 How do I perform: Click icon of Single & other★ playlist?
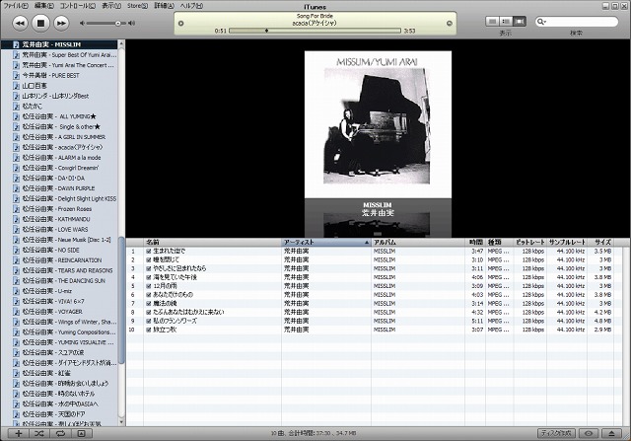(x=16, y=126)
